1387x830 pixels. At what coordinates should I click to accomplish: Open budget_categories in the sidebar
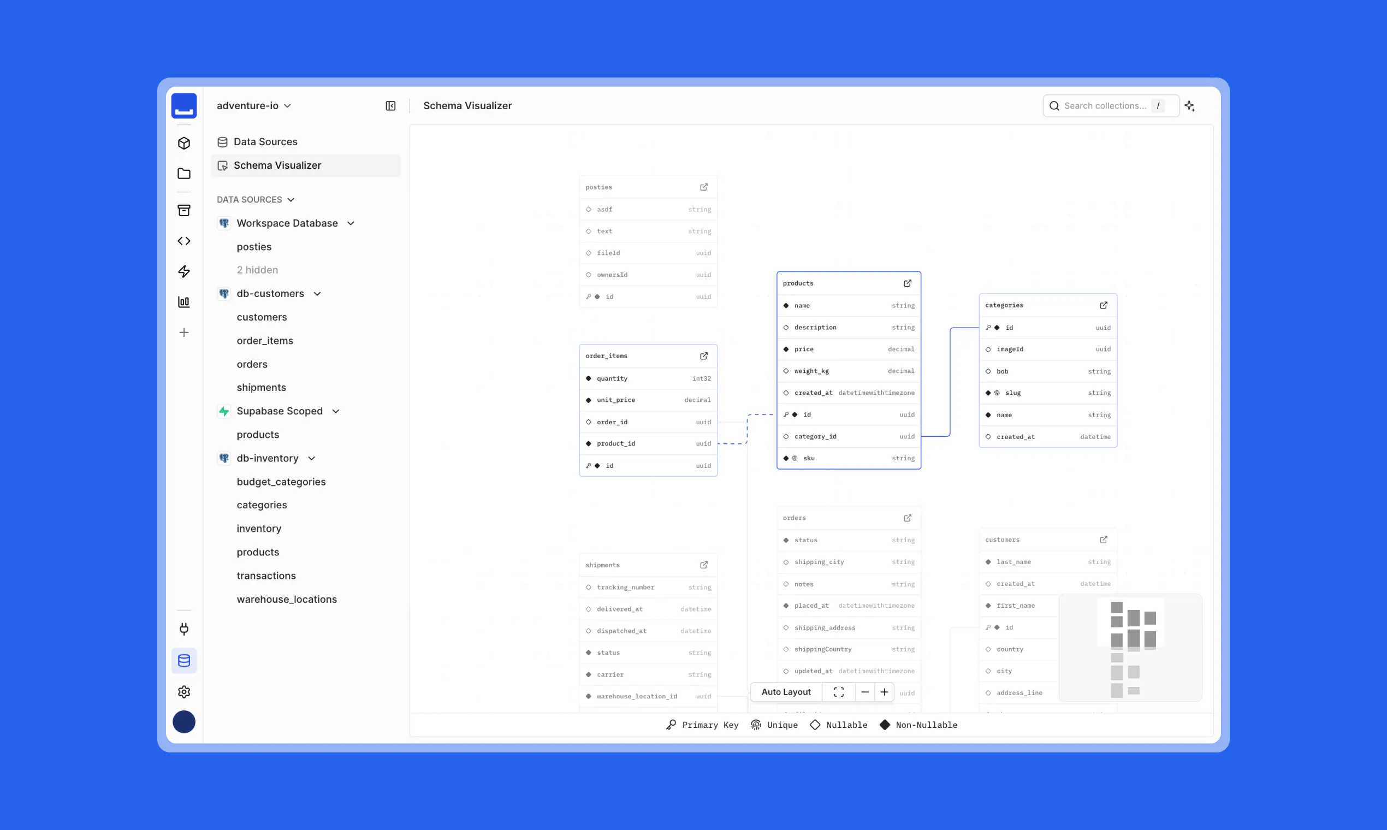point(281,482)
